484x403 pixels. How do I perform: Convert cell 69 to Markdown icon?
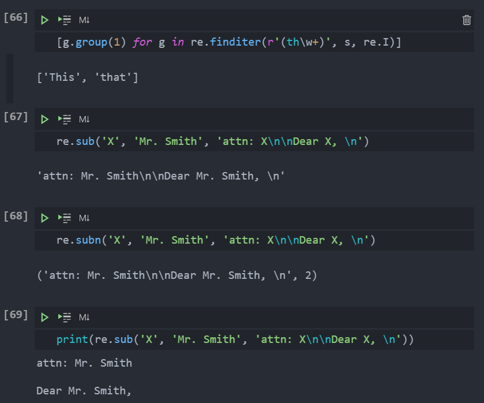(84, 318)
